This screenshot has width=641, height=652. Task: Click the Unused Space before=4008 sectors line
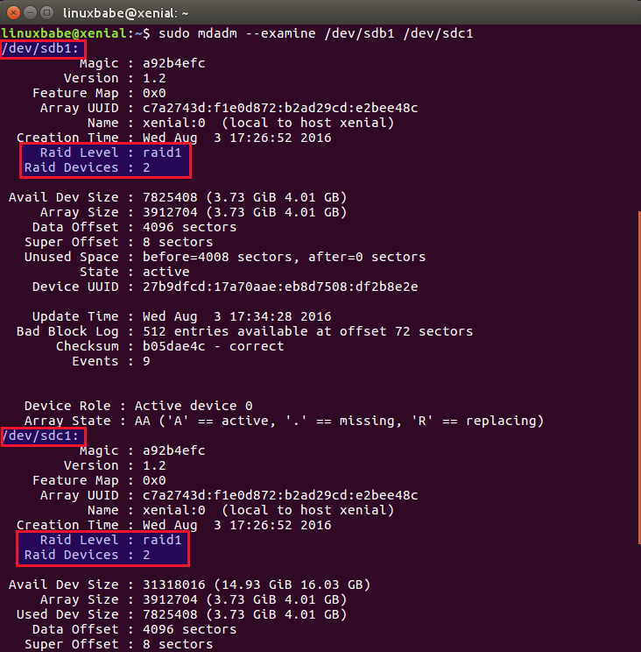click(225, 257)
